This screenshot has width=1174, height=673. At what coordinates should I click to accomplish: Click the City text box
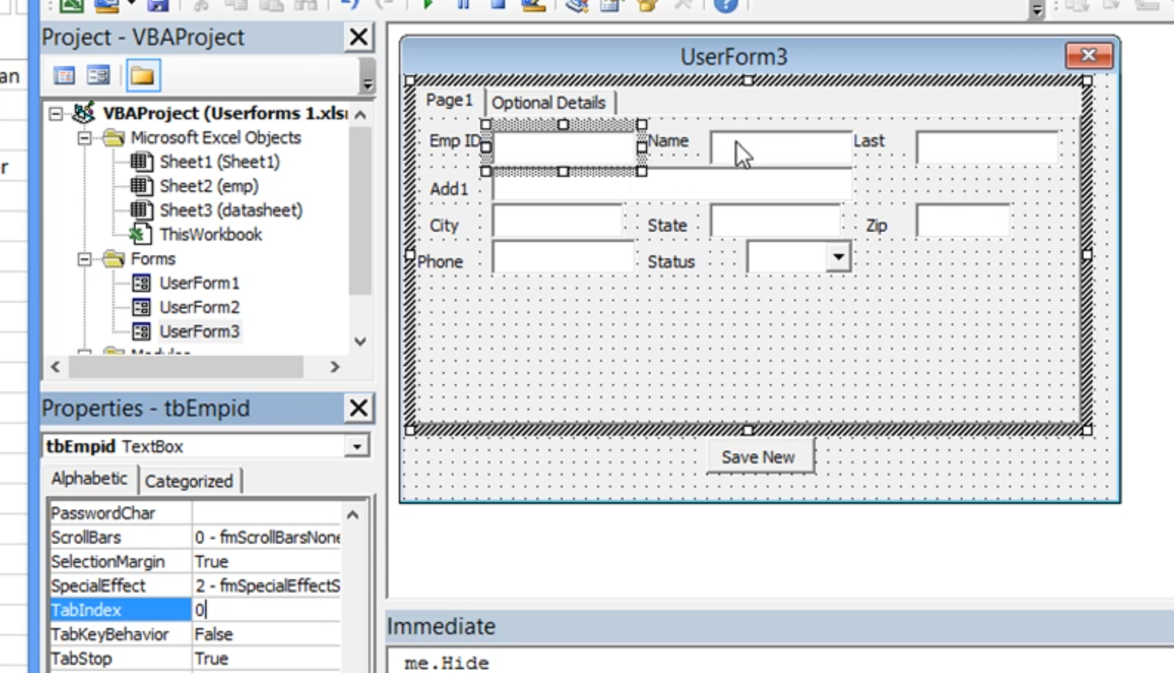tap(556, 221)
